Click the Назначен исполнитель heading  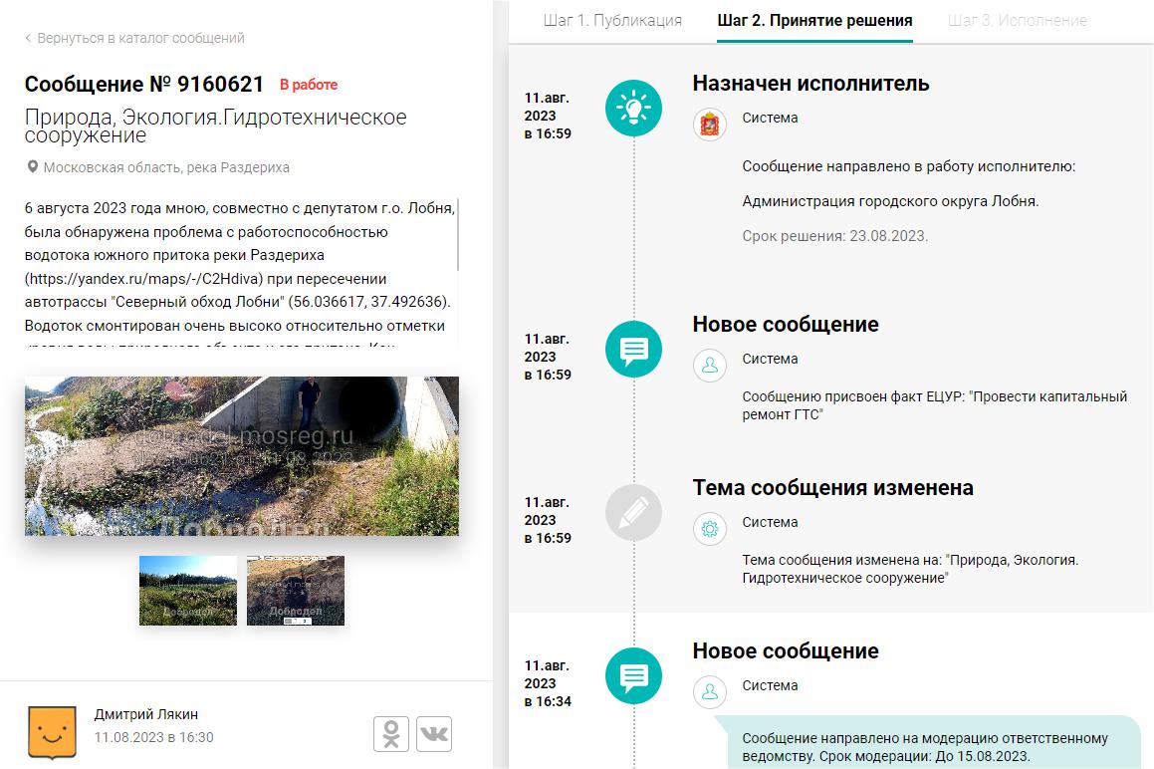point(811,84)
